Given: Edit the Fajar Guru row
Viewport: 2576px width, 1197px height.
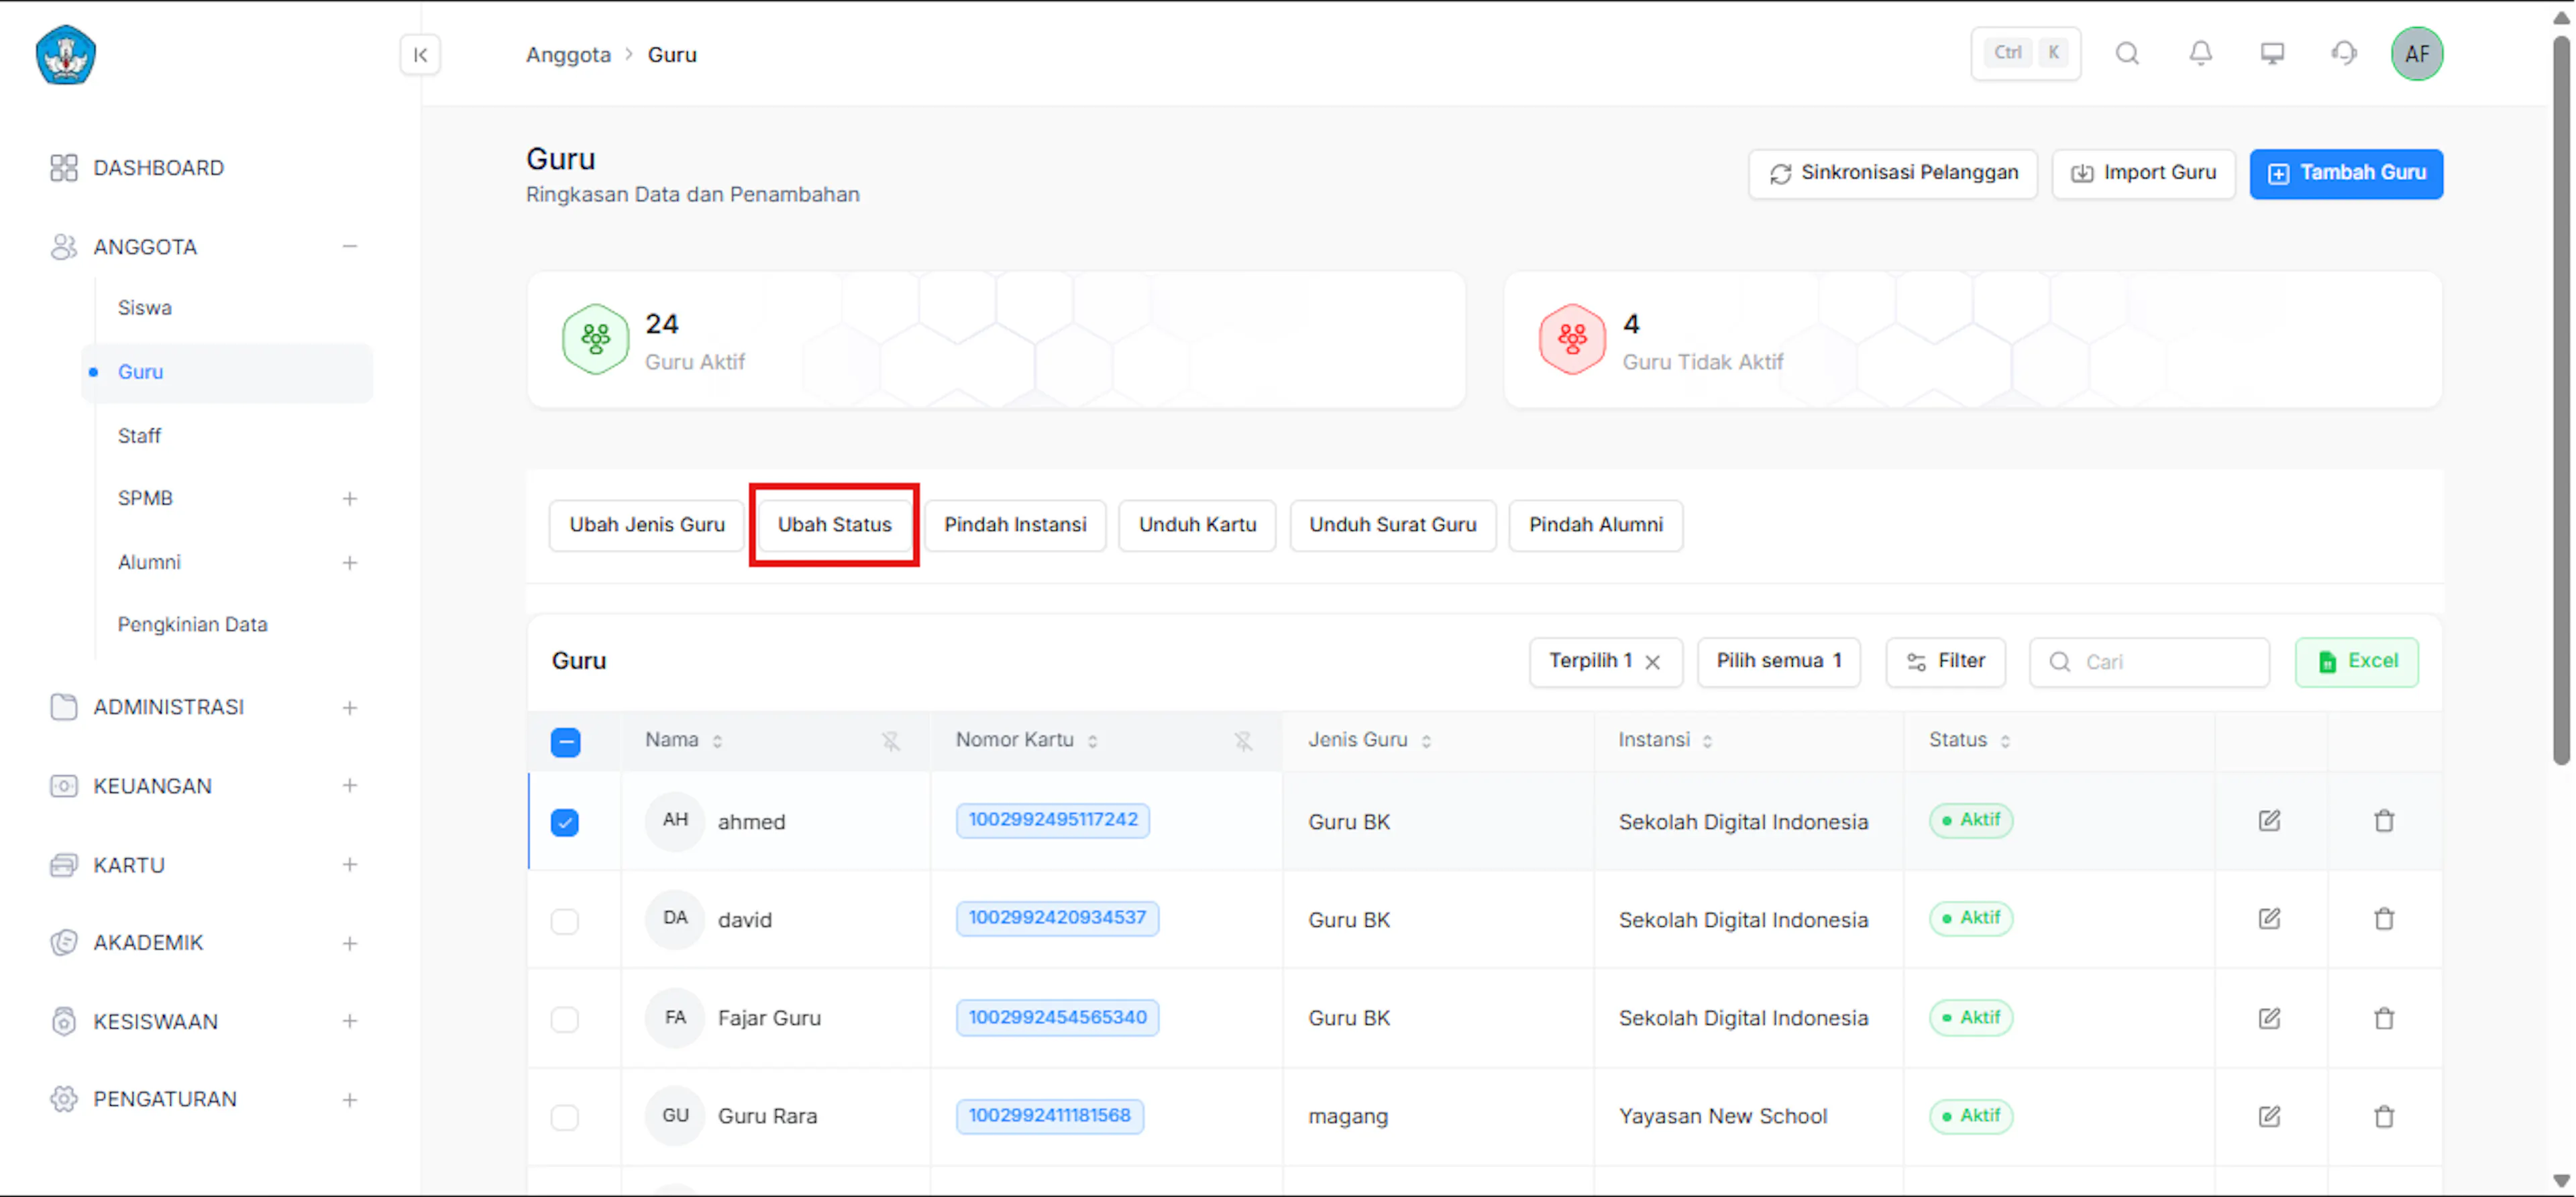Looking at the screenshot, I should (x=2269, y=1018).
